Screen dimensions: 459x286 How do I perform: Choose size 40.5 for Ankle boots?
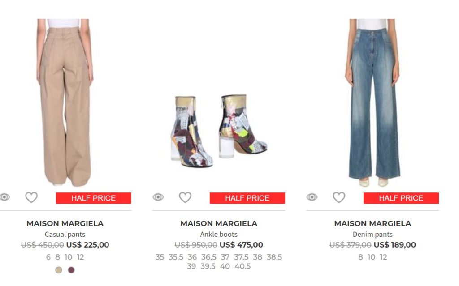pos(242,266)
